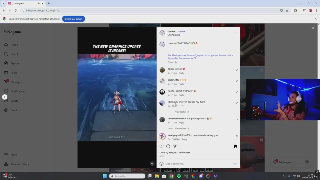Open Also from Meta menu
This screenshot has height=180, width=320.
point(16,164)
